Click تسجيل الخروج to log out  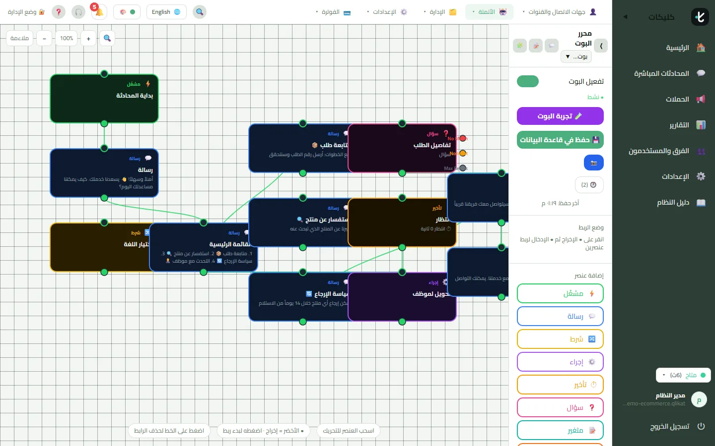coord(663,426)
